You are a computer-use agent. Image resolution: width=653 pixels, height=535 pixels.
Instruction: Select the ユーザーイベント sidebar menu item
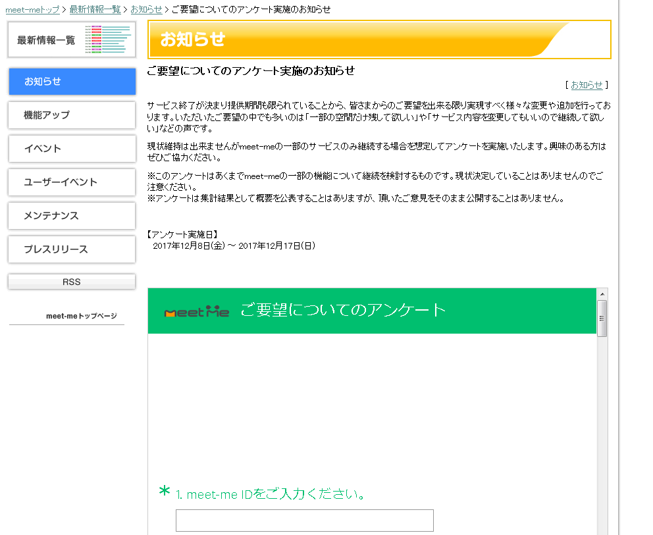click(72, 182)
